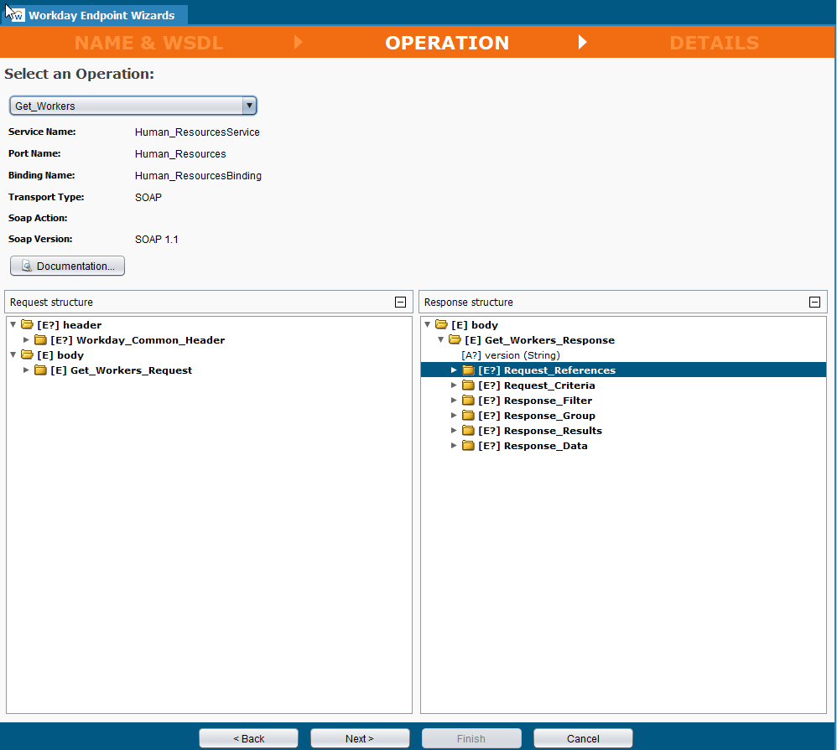Image resolution: width=837 pixels, height=750 pixels.
Task: Click the Workday logo icon in title tab
Action: [x=16, y=15]
